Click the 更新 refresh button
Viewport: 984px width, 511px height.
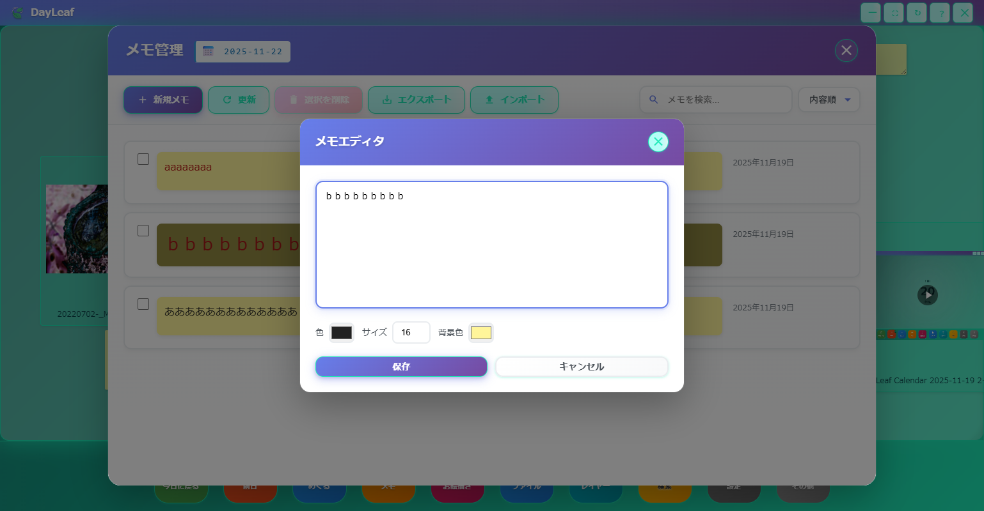239,100
